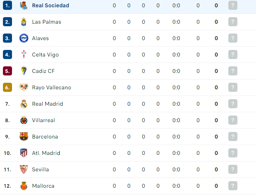The width and height of the screenshot is (256, 195).
Task: Open the Mallorca team link
Action: pos(43,186)
